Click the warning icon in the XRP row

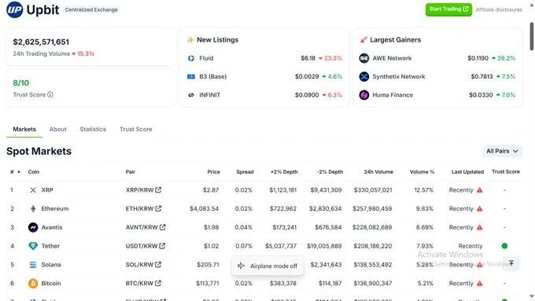coord(479,190)
